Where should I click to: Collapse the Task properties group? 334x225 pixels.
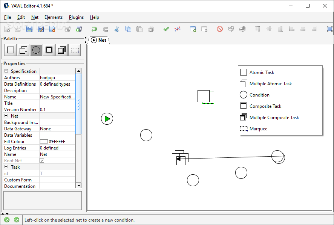(x=6, y=167)
